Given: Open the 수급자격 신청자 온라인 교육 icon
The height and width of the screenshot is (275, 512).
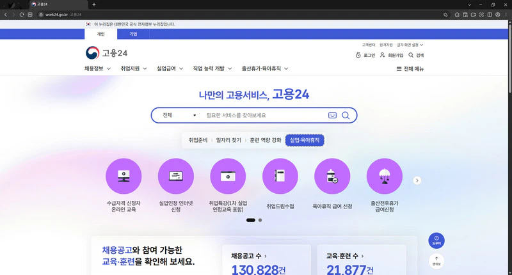Looking at the screenshot, I should click(124, 176).
